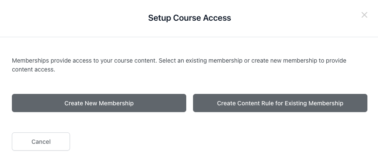Click the Create New Membership button

(99, 103)
